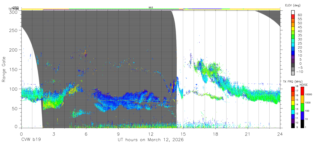Pick the green TX FRQ swatch between 13 and 14
315x145 pixels.
(x=293, y=107)
